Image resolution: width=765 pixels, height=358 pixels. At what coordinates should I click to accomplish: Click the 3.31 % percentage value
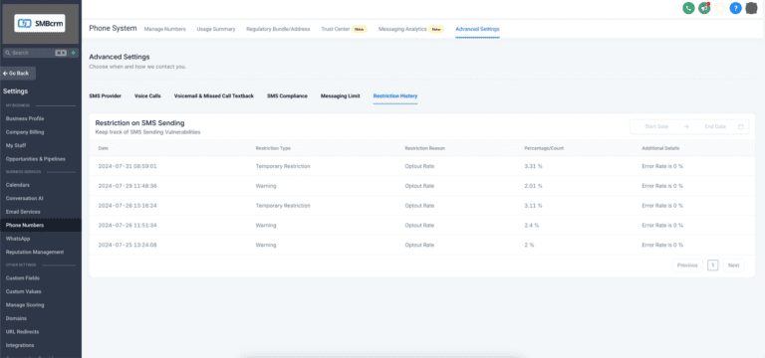coord(533,166)
